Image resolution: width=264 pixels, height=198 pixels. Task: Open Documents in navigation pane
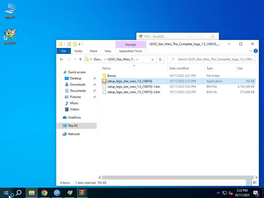78,91
